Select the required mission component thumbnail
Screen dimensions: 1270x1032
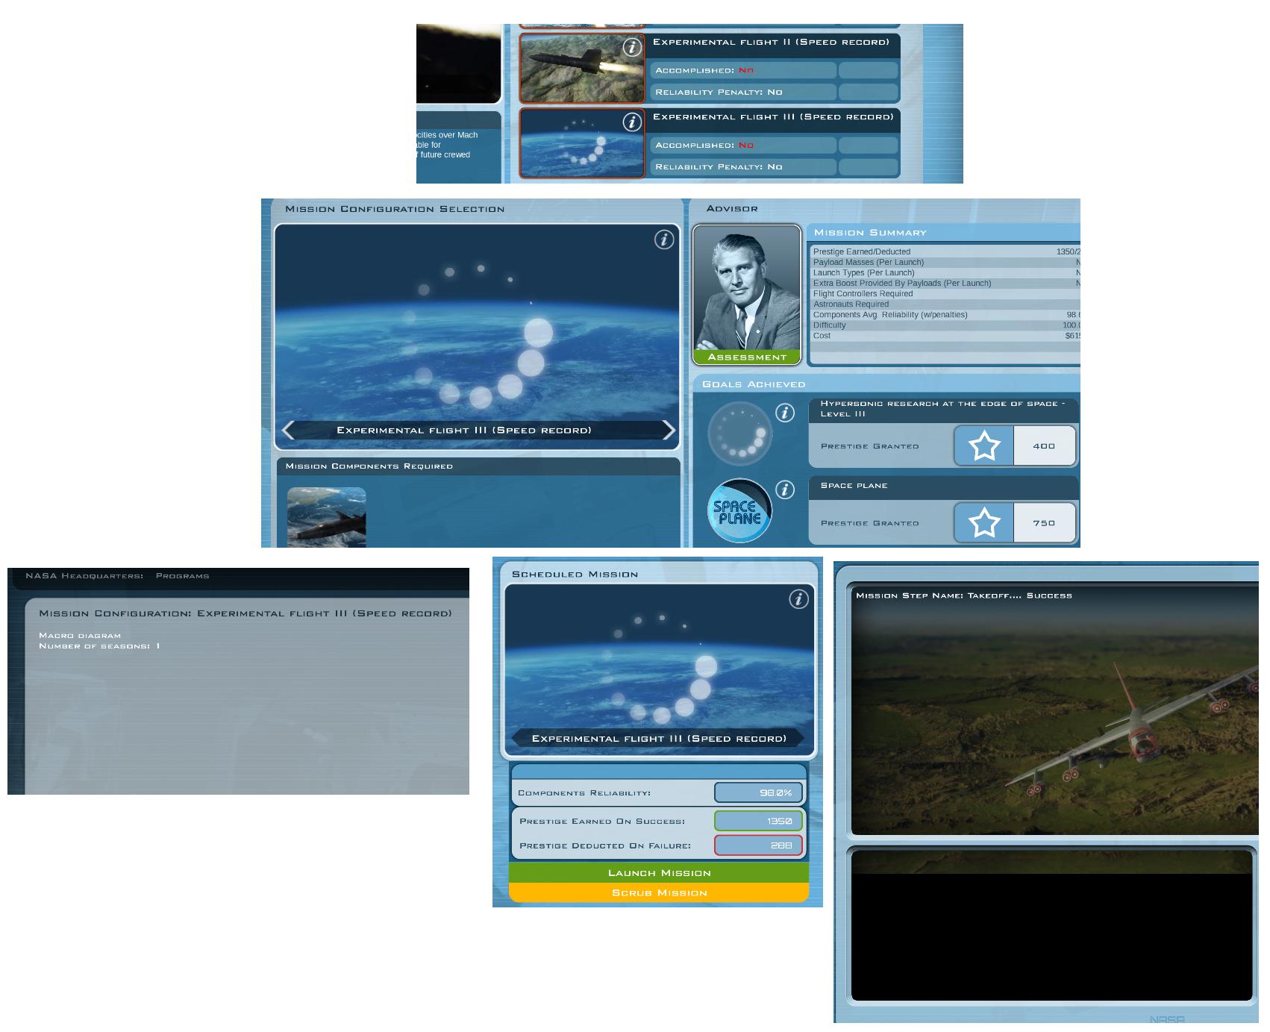(327, 517)
